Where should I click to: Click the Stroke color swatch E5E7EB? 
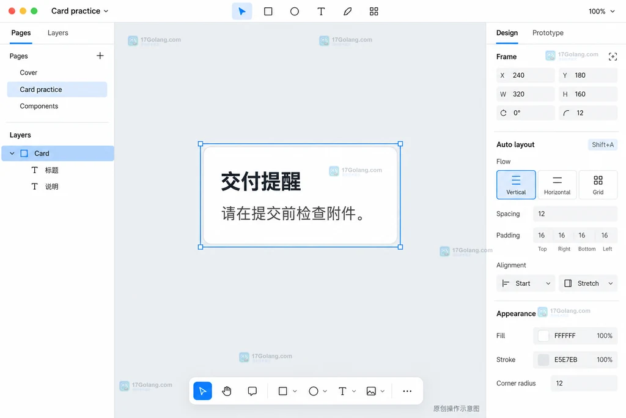543,360
